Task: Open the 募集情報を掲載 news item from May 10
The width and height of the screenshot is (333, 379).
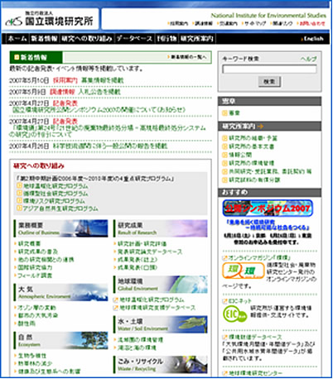Action: [x=103, y=80]
